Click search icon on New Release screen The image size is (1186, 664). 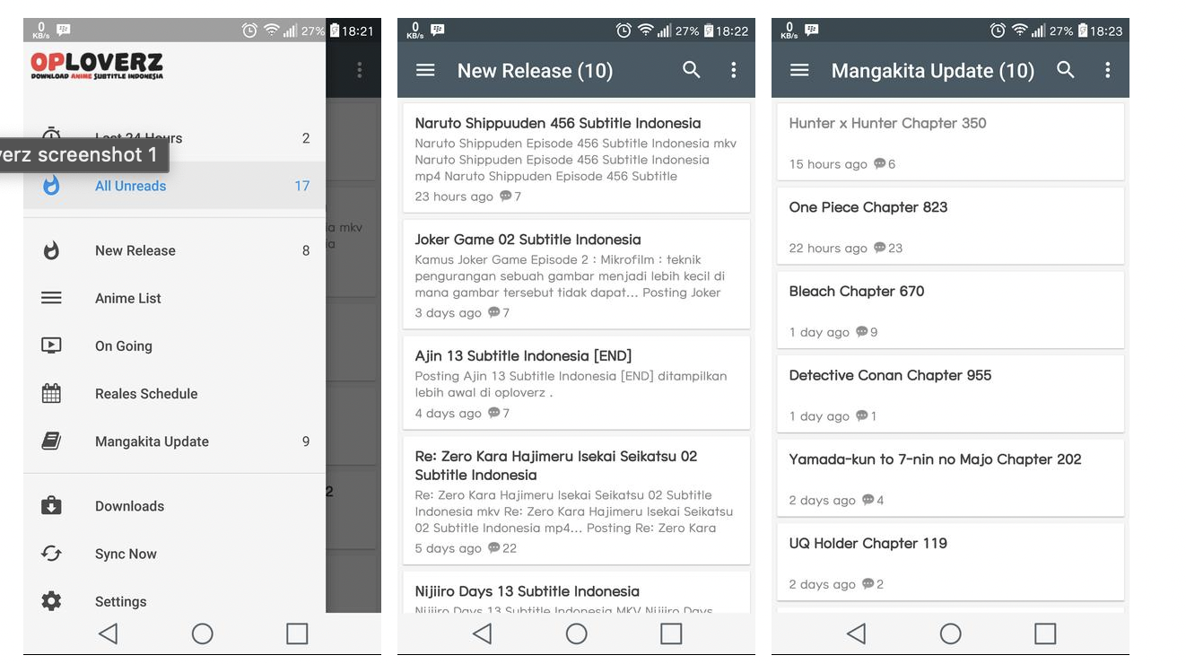pyautogui.click(x=692, y=70)
